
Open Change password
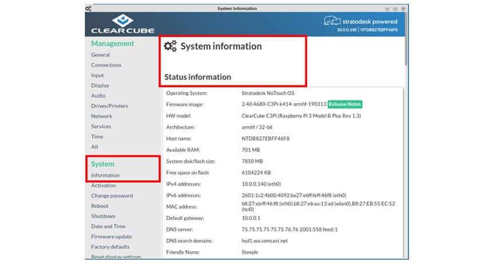(111, 196)
